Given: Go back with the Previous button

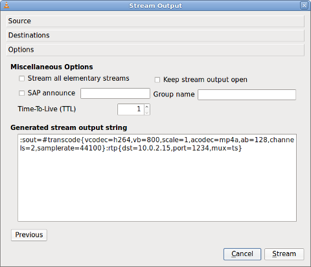Looking at the screenshot, I should click(29, 235).
